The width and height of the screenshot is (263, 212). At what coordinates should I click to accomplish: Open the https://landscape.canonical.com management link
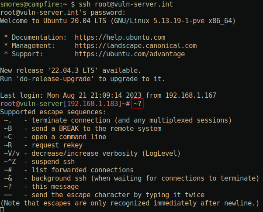pyautogui.click(x=135, y=45)
